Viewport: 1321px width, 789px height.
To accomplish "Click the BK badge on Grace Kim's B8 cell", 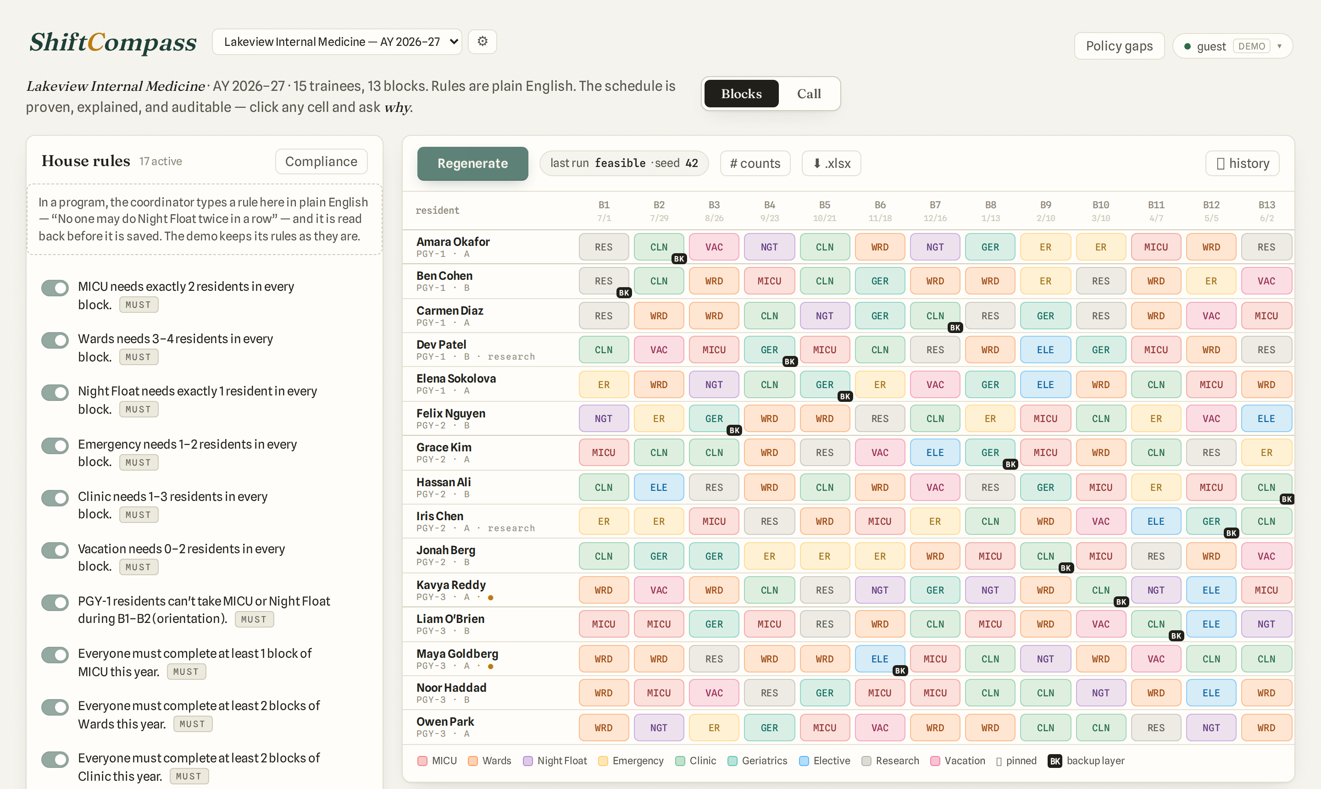I will [x=1010, y=464].
